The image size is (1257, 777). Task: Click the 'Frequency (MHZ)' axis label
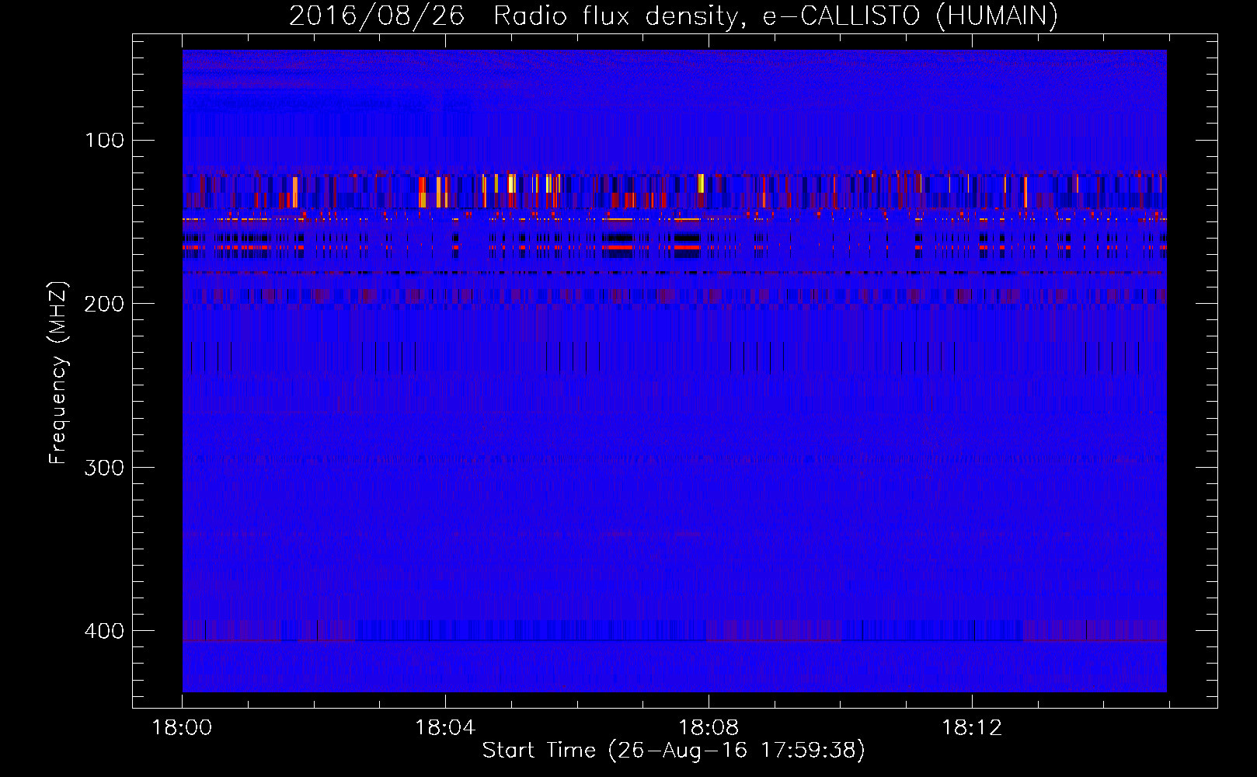[58, 372]
